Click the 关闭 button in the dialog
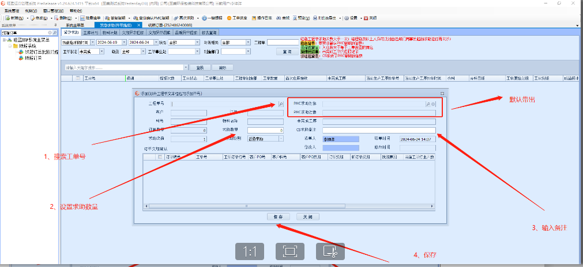This screenshot has height=267, width=583. 308,217
